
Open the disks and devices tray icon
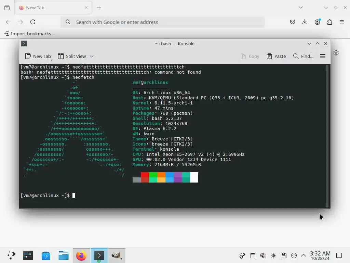(x=283, y=255)
